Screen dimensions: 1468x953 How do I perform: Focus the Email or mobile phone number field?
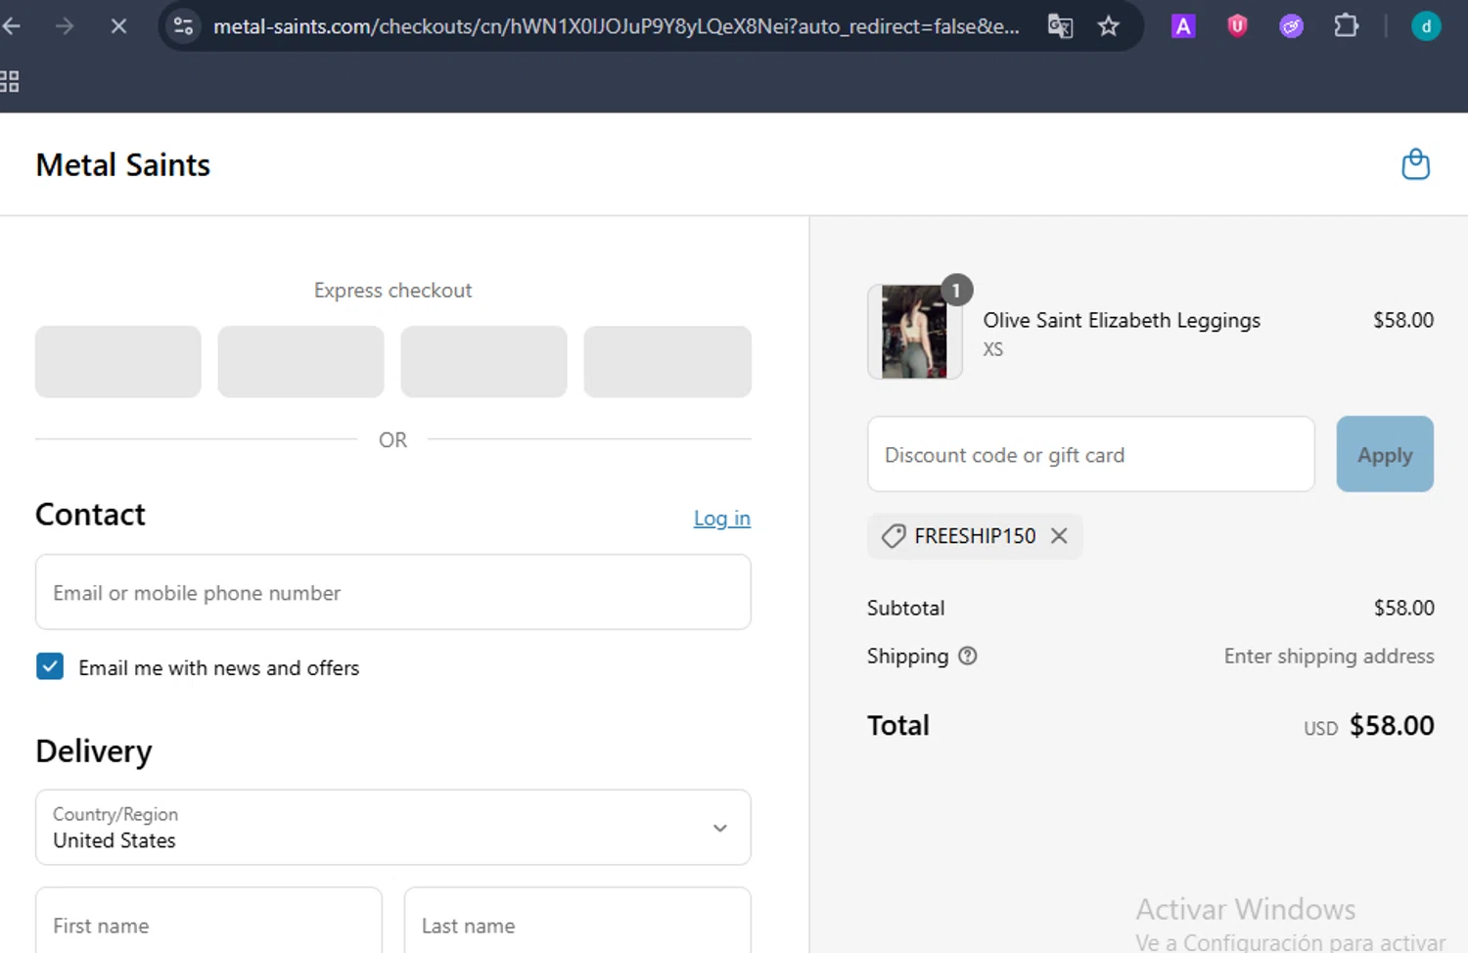tap(392, 592)
